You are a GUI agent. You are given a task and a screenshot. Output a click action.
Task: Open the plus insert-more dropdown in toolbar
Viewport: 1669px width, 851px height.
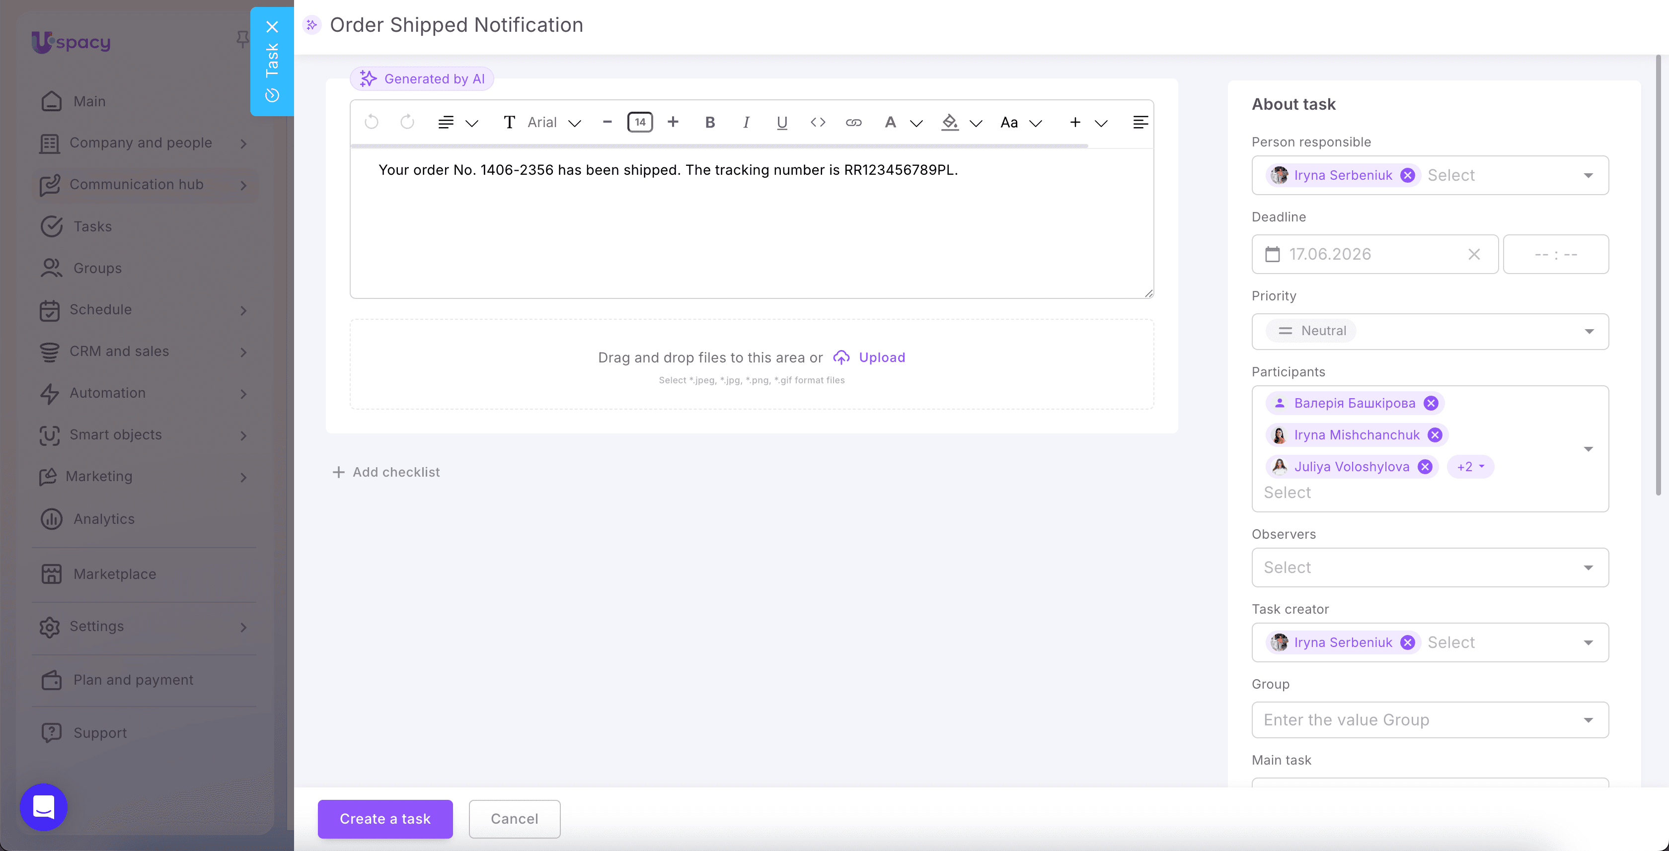pos(1088,123)
